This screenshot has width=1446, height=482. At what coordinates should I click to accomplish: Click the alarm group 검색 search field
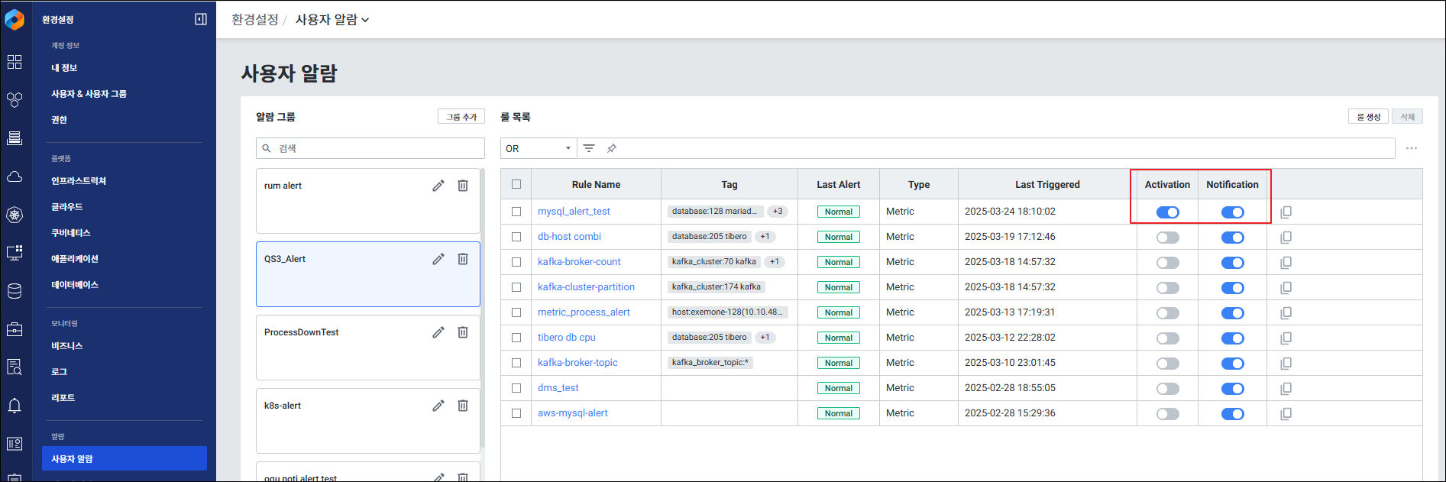(x=370, y=148)
